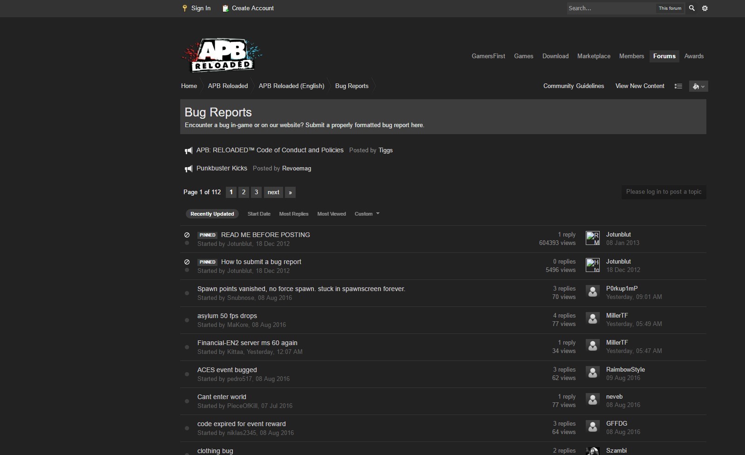Open Community Guidelines link
This screenshot has width=745, height=455.
pyautogui.click(x=574, y=86)
